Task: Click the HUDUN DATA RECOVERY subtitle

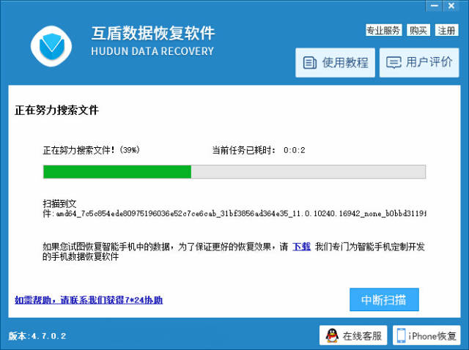Action: click(152, 51)
